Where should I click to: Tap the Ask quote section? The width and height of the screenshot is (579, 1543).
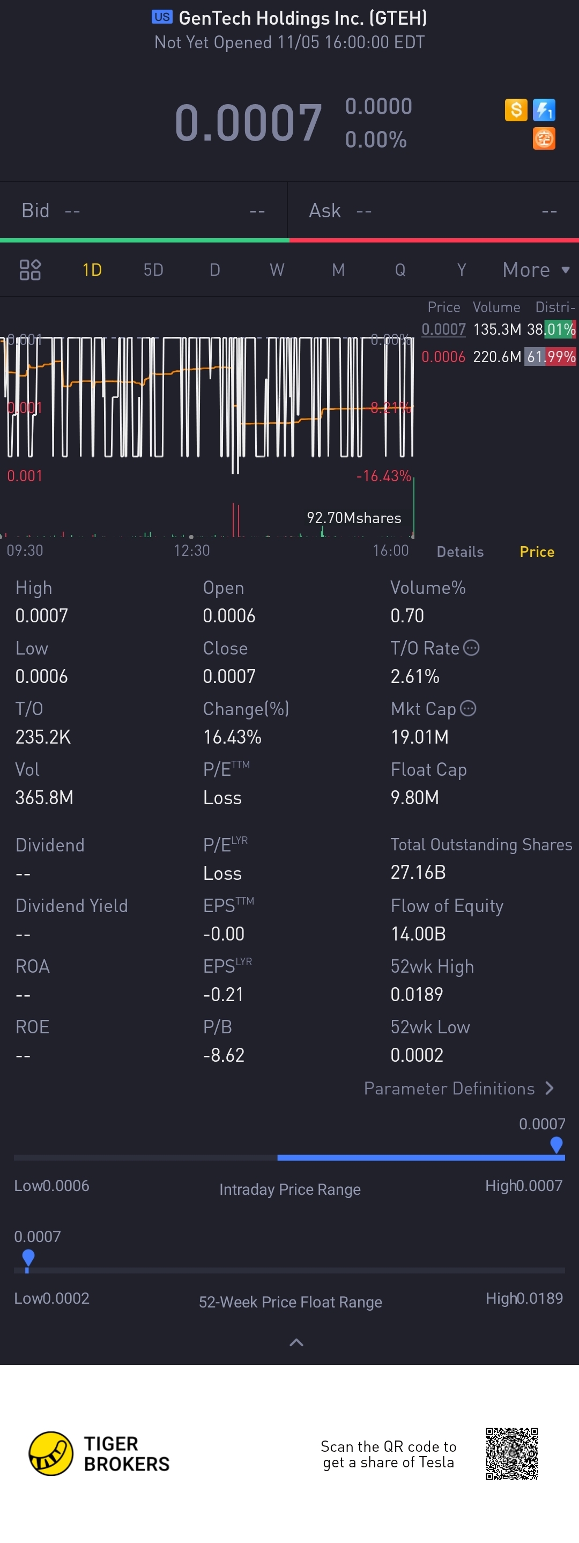point(434,210)
